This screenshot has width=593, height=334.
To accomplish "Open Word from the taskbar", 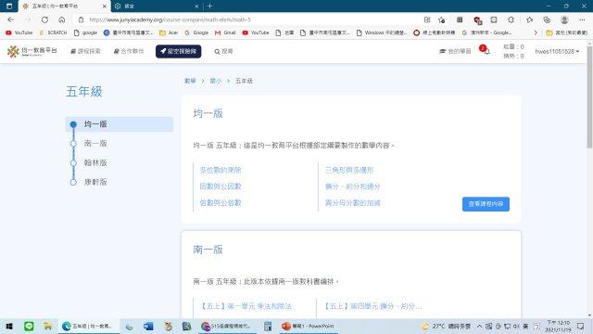I will (x=148, y=326).
